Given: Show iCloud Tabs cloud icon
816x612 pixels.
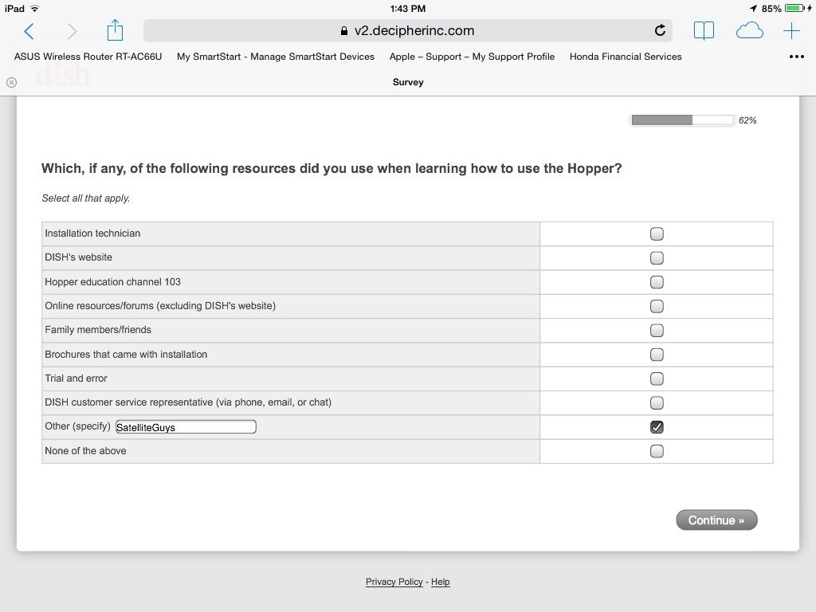Looking at the screenshot, I should click(749, 31).
